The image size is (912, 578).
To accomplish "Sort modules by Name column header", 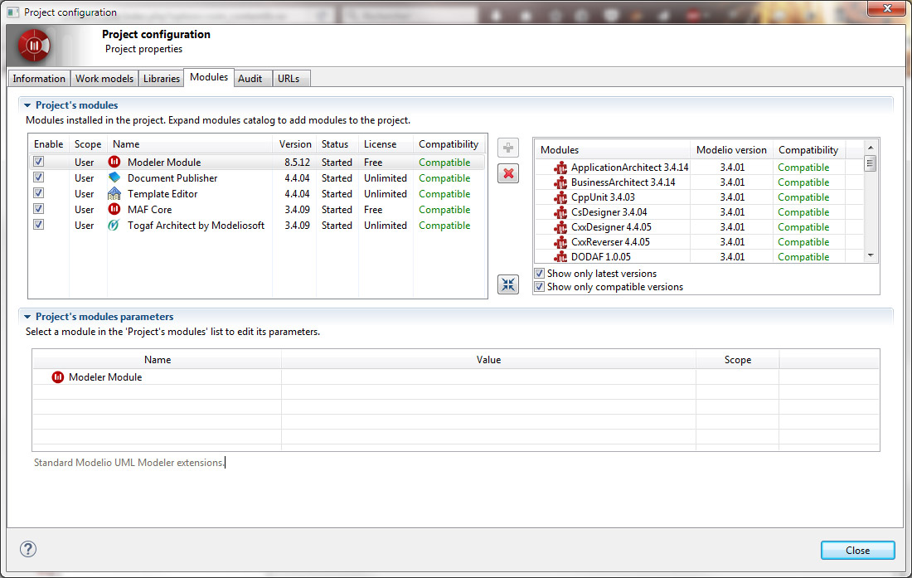I will (x=190, y=144).
